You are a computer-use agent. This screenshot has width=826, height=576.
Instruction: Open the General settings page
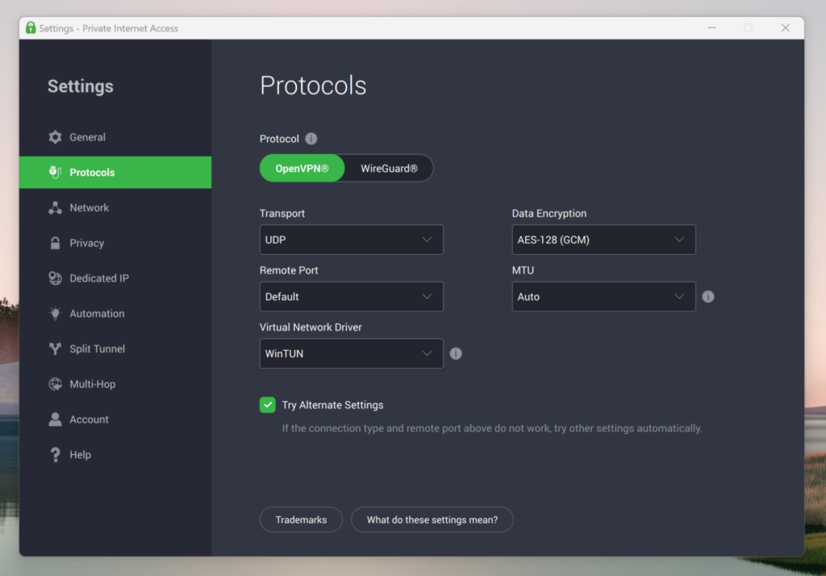[115, 137]
